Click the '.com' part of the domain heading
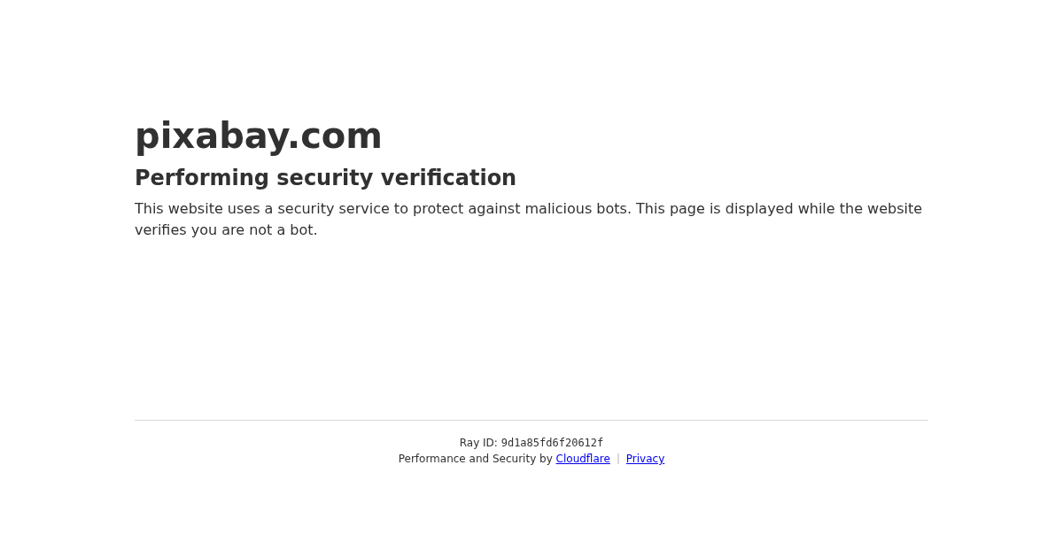Image resolution: width=1063 pixels, height=558 pixels. click(336, 136)
